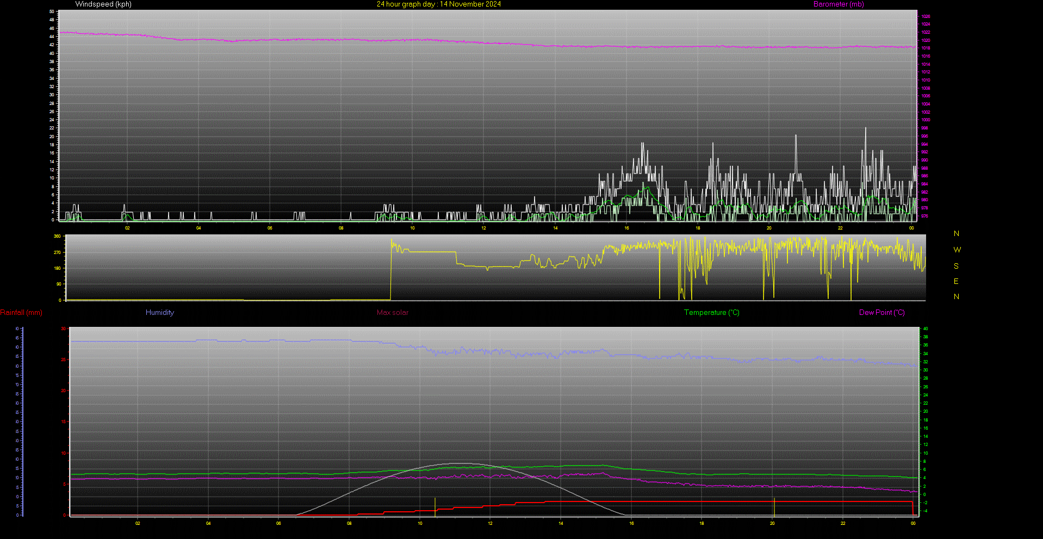Click "06" hour label under the windspeed chart
Screen dimensions: 1043x539
point(270,228)
